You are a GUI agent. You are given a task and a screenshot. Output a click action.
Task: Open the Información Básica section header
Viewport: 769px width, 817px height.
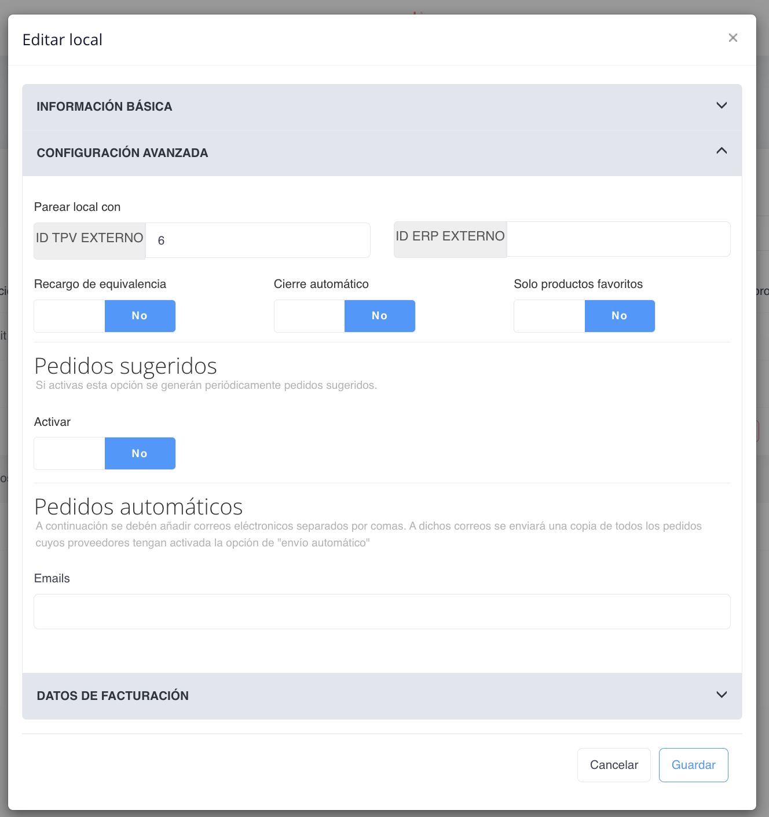click(x=105, y=107)
